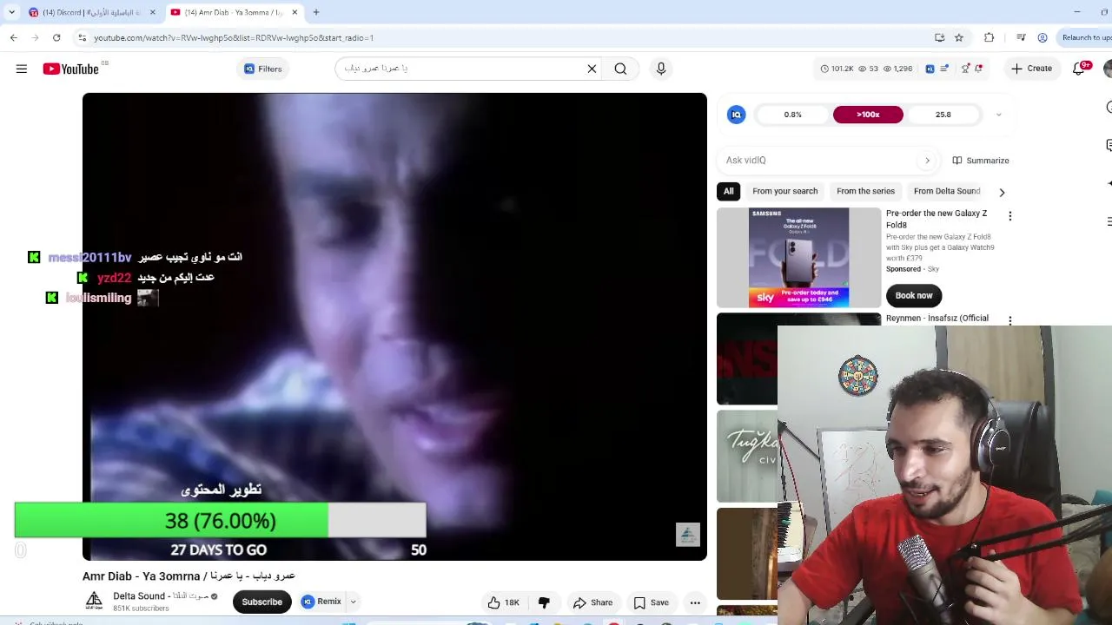Screen dimensions: 1112x625
Task: Open options for the Galaxy Z Fold8 ad
Action: [x=1009, y=215]
